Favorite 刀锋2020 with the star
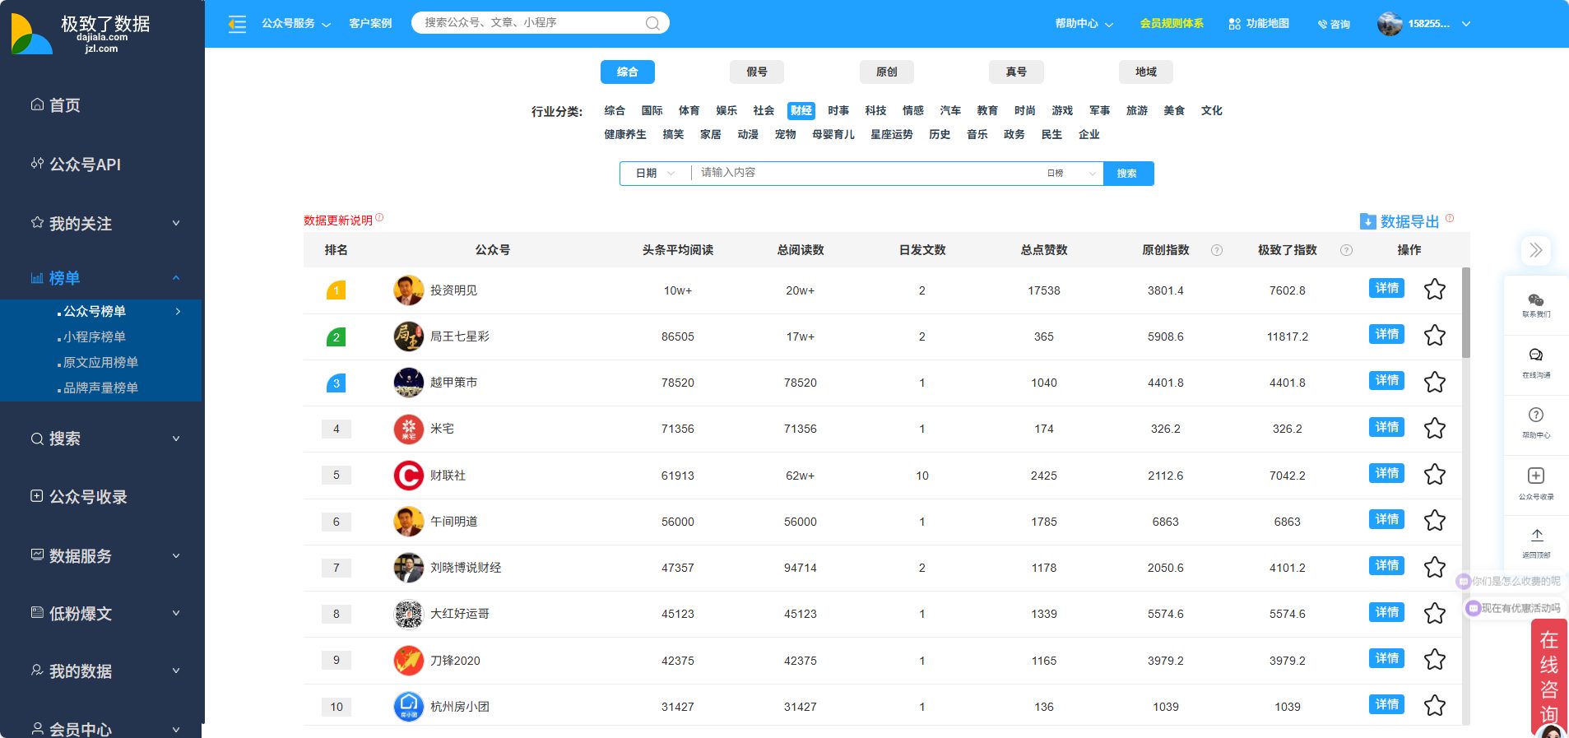 1434,659
